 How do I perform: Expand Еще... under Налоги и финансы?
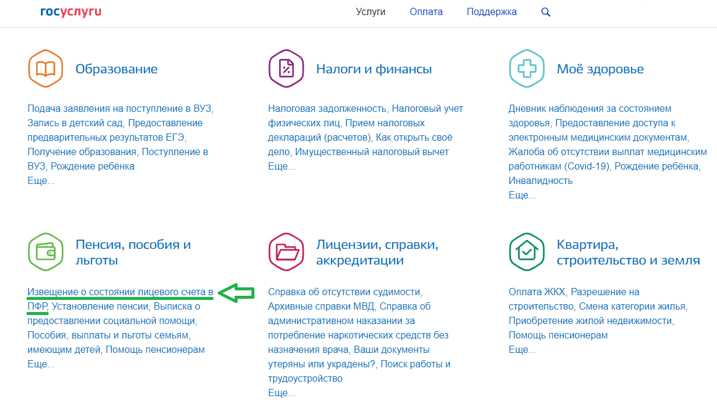click(x=282, y=167)
